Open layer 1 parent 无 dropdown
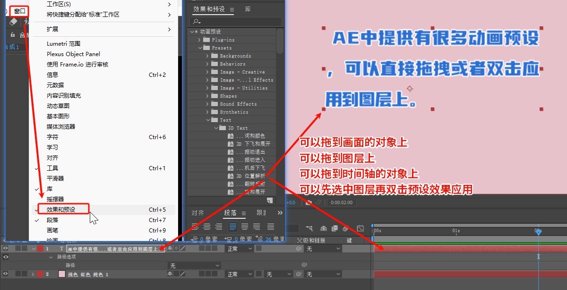The height and width of the screenshot is (290, 567). [x=323, y=249]
